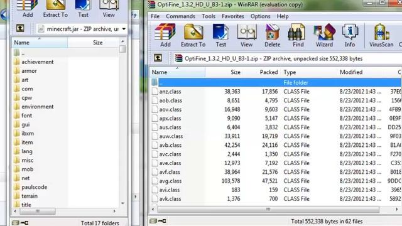
Task: Open the File menu
Action: (x=155, y=16)
